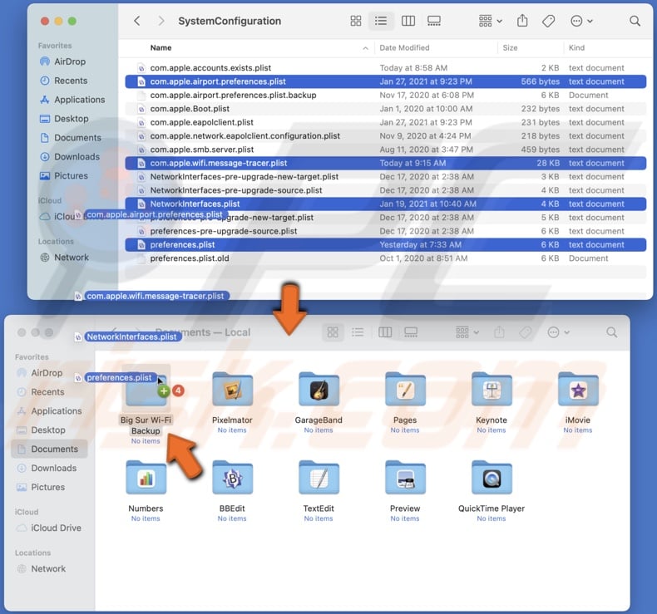This screenshot has width=657, height=614.
Task: Sort files by the Size column
Action: click(510, 47)
